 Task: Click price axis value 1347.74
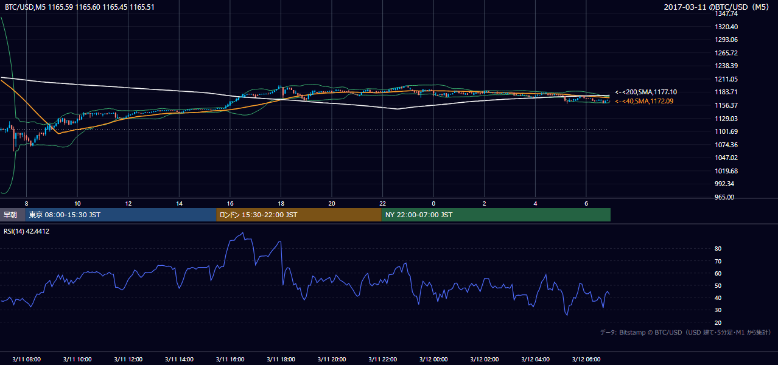[x=727, y=13]
